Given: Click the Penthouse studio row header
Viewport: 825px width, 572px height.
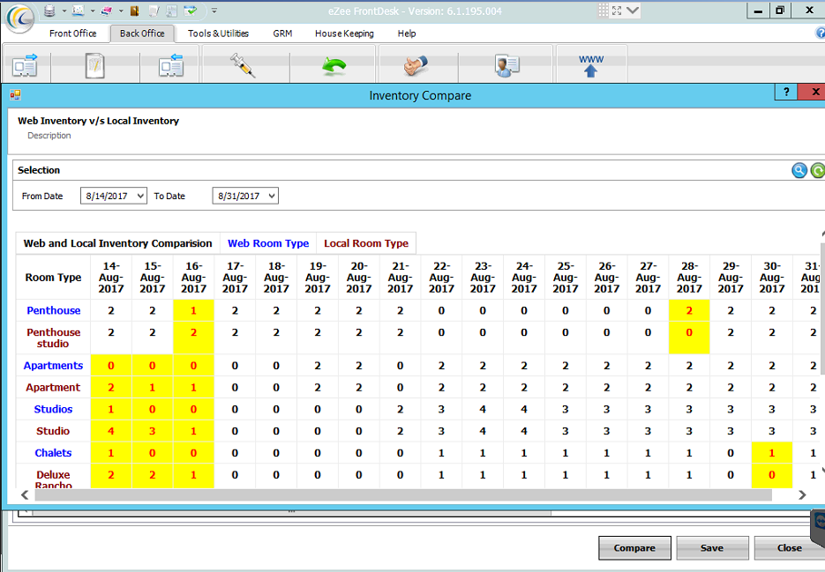Looking at the screenshot, I should (x=54, y=338).
